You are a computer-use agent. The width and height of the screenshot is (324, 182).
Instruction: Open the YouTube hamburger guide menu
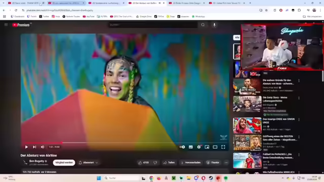click(x=6, y=25)
